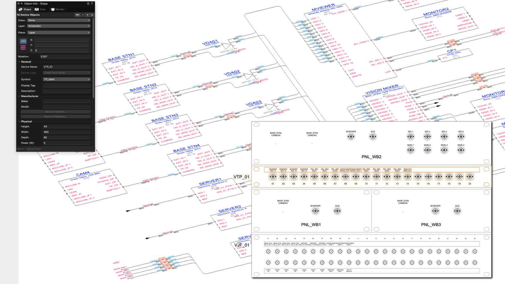Screen dimensions: 505x284
Task: Click PNL_WB2 MON 4 BNC connector
Action: 461,150
